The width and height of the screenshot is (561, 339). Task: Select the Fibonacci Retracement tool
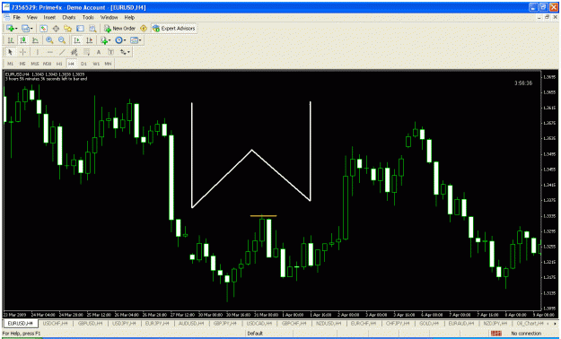coord(86,52)
